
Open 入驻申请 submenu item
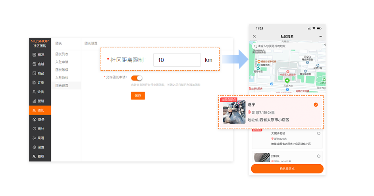(62, 62)
